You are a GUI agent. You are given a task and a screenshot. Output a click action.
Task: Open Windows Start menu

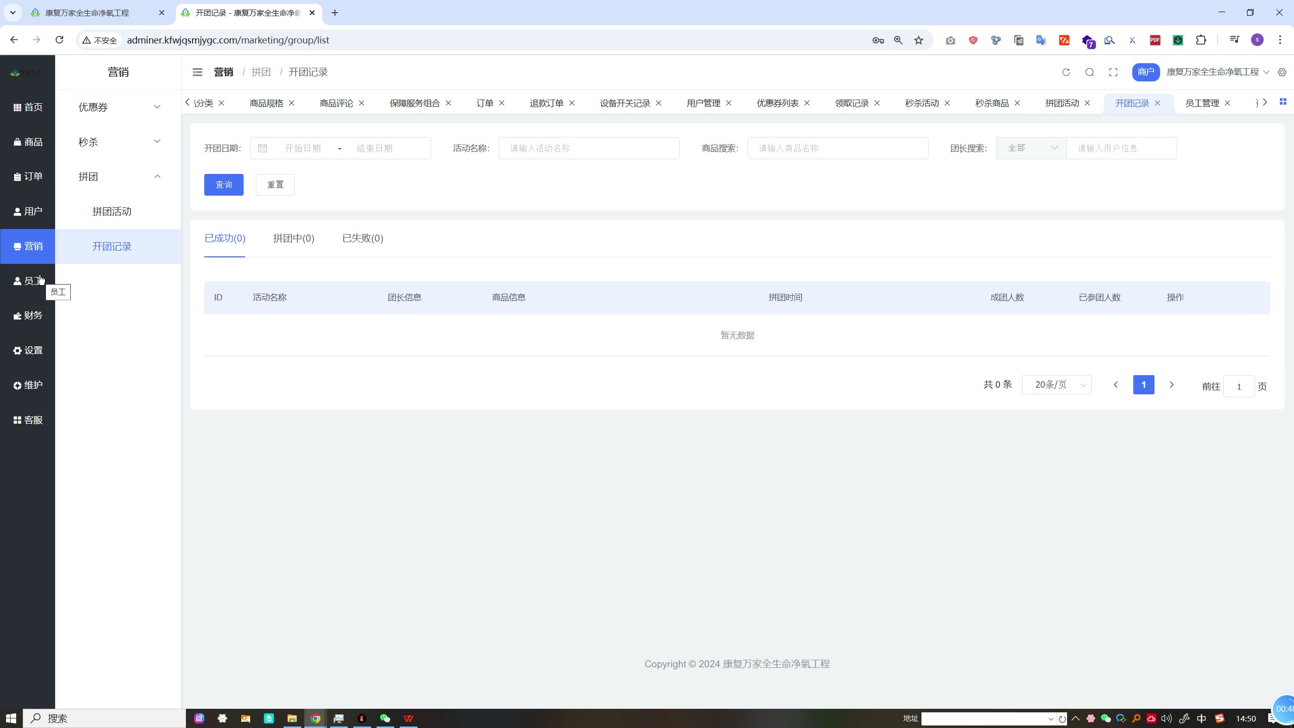(11, 718)
